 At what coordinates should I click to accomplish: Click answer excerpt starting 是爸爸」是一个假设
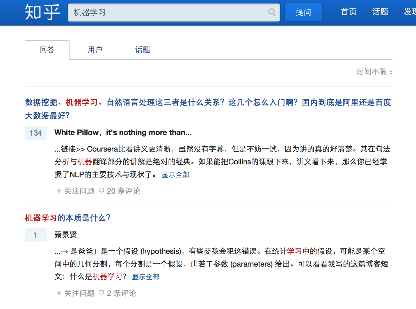221,264
